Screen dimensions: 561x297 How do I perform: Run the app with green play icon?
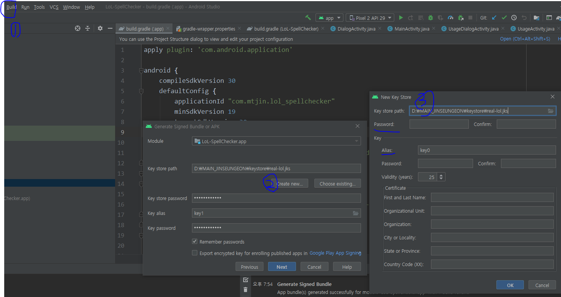(401, 18)
